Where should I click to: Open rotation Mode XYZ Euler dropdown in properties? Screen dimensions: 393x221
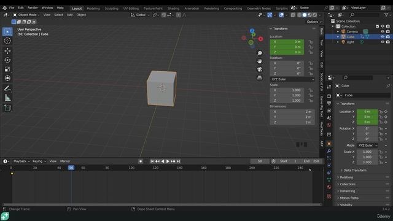367,145
